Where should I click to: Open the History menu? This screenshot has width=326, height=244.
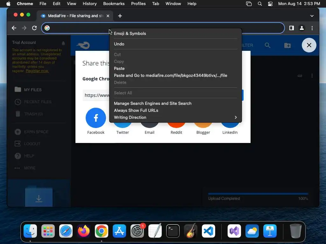89,4
